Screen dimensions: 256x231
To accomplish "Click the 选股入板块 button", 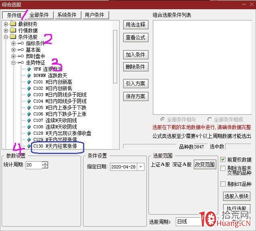I will pyautogui.click(x=237, y=196).
